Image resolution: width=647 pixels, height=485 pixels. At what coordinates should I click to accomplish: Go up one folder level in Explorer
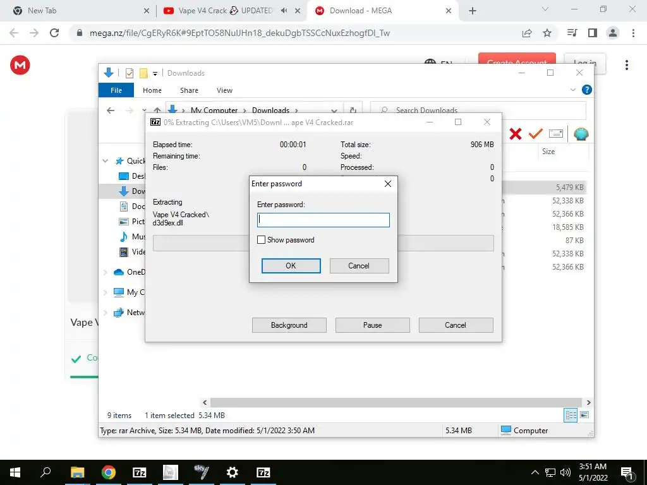157,110
